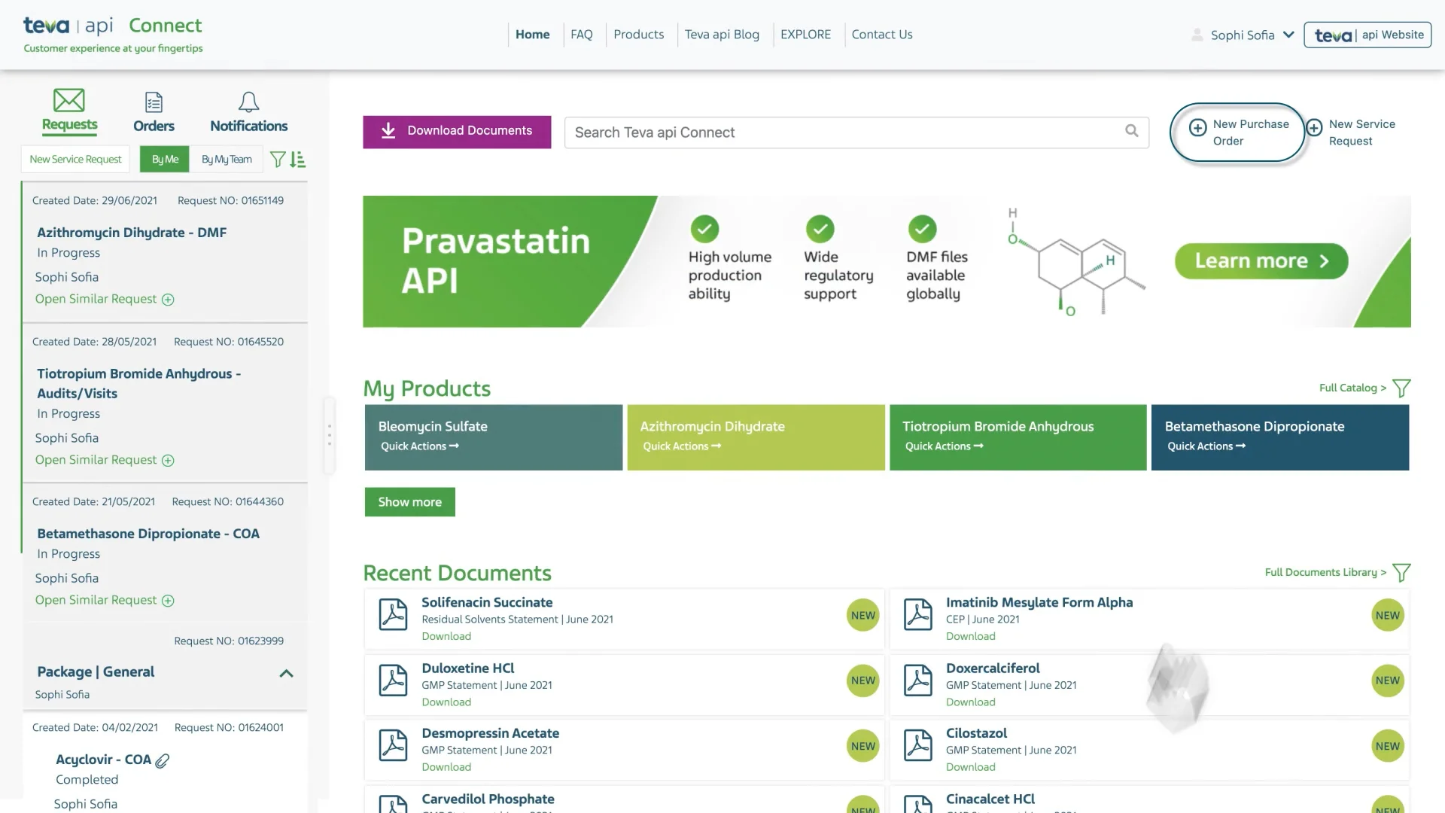
Task: Switch to the By My Team tab
Action: (x=226, y=159)
